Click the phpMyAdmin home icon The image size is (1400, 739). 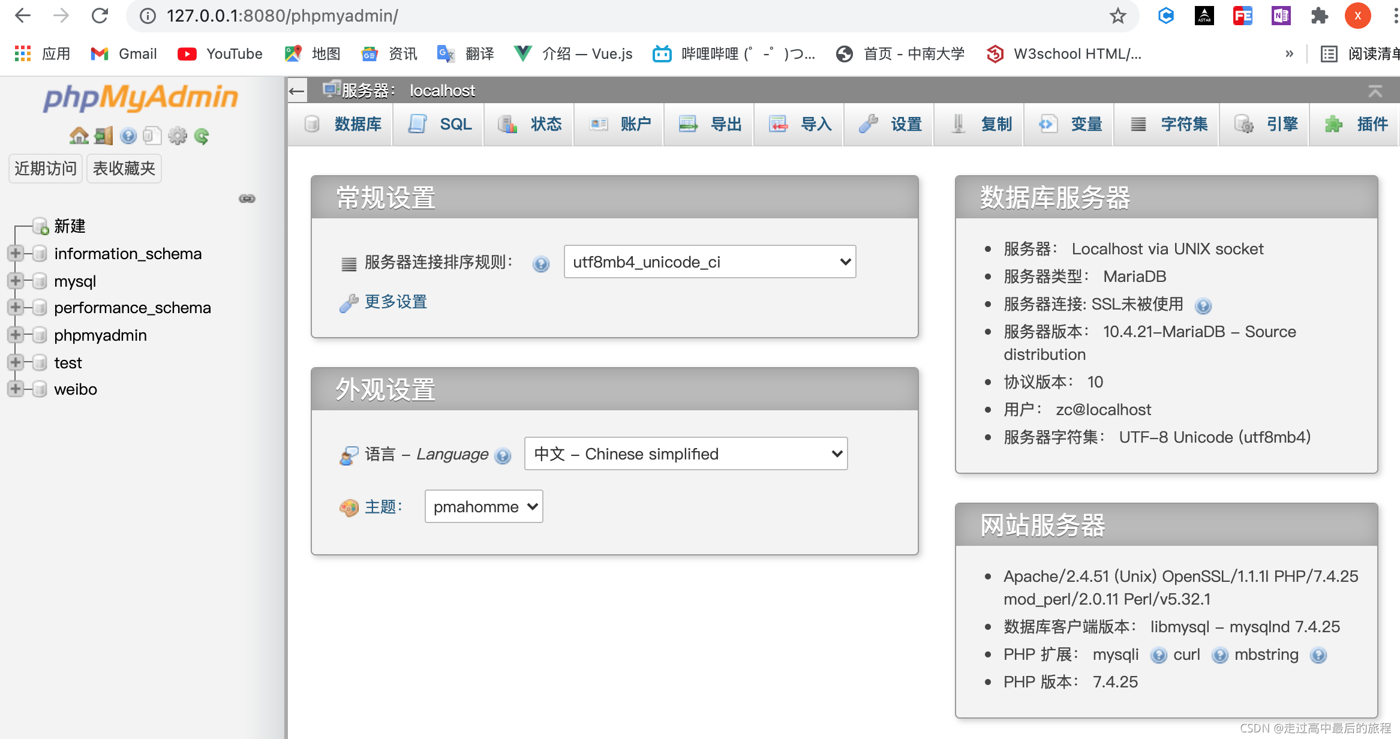pyautogui.click(x=79, y=136)
